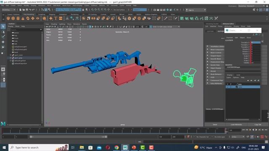Click the Copy Tab button
This screenshot has height=151, width=269.
click(x=258, y=125)
